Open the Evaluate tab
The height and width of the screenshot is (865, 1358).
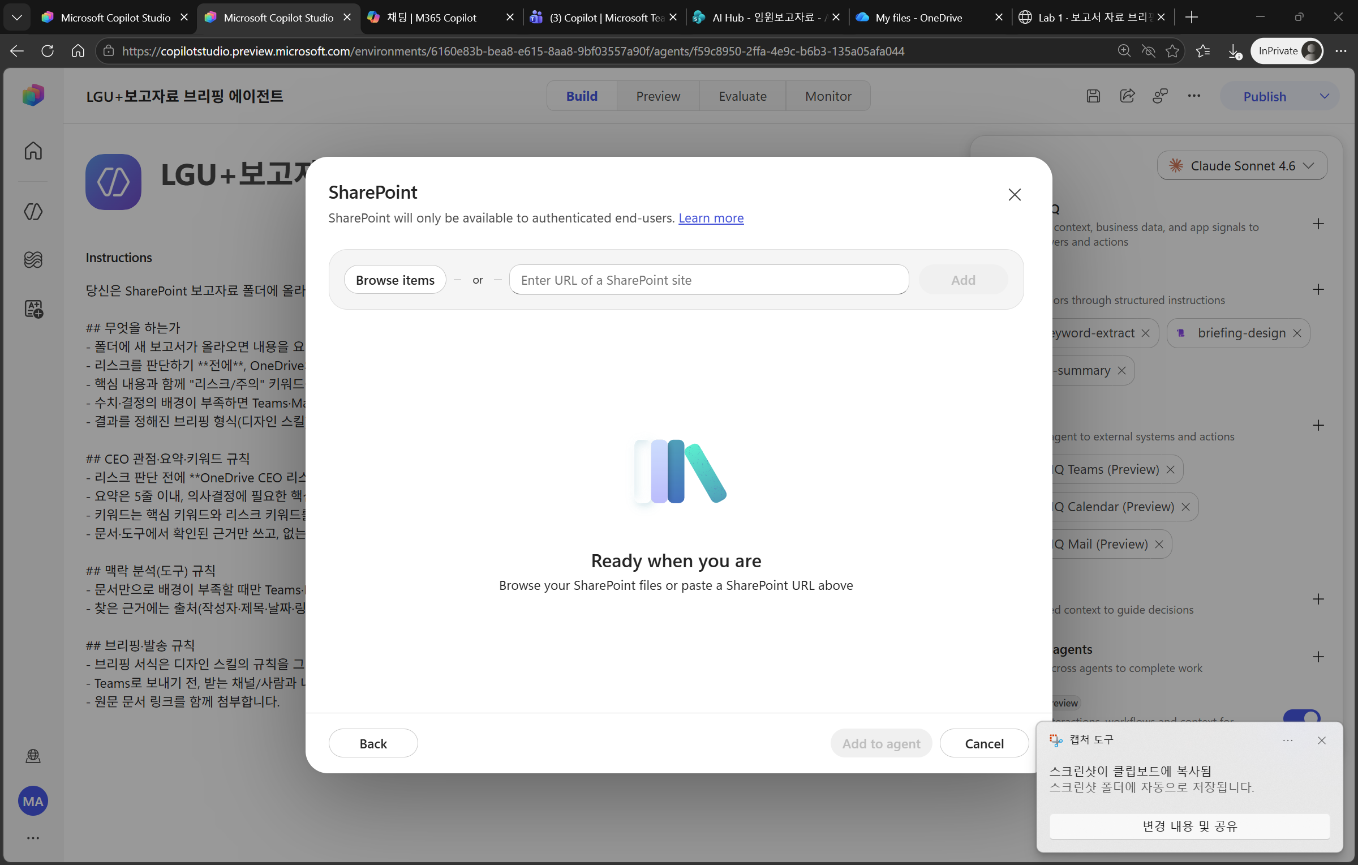pos(742,96)
